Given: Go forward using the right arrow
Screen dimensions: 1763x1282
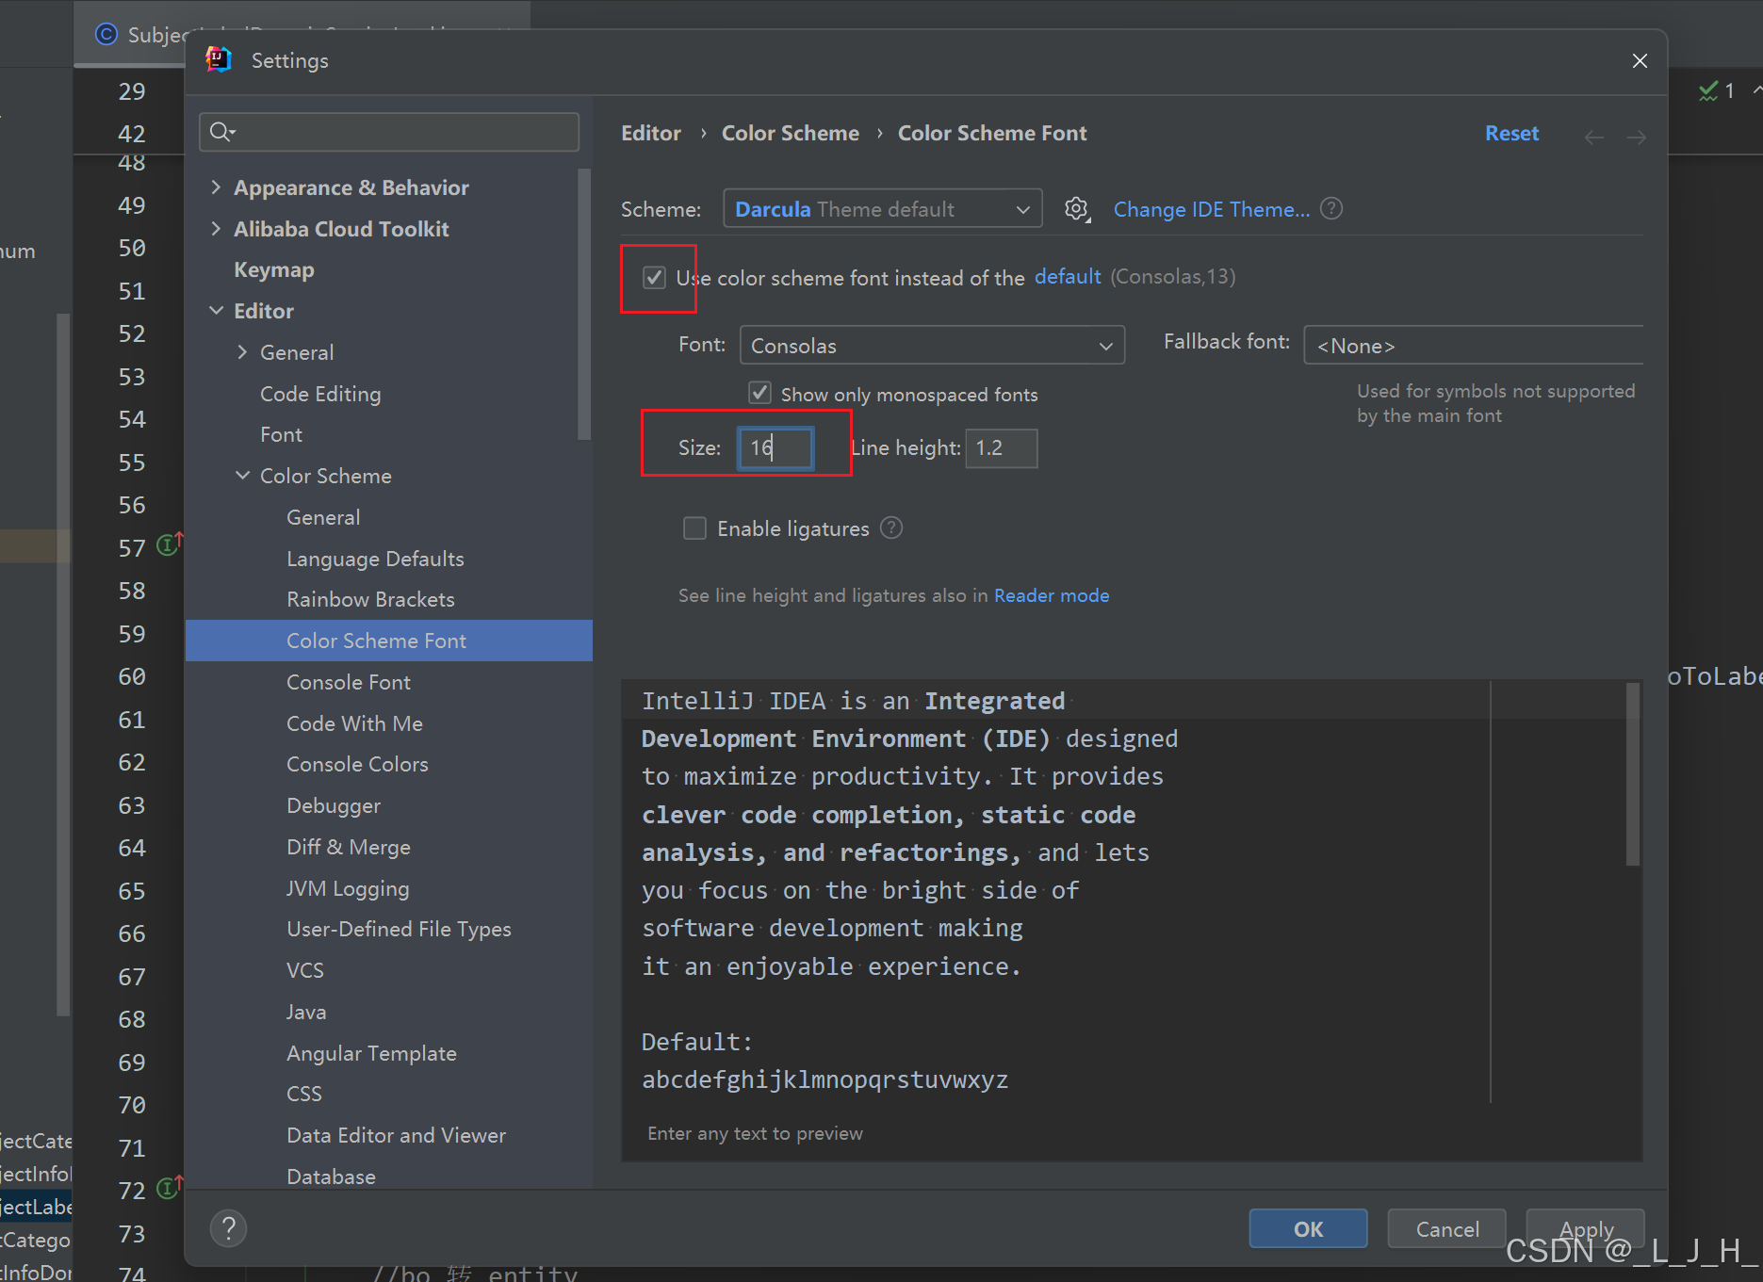Looking at the screenshot, I should point(1637,138).
